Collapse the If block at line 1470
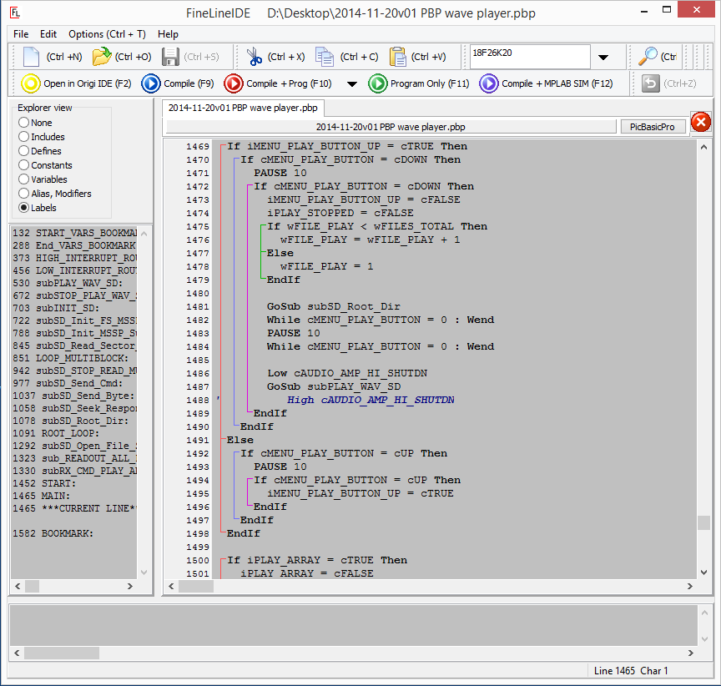 pyautogui.click(x=235, y=159)
